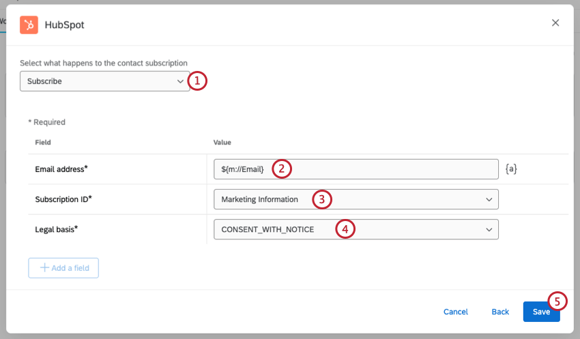
Task: Click the Legal basis field label
Action: coord(56,229)
